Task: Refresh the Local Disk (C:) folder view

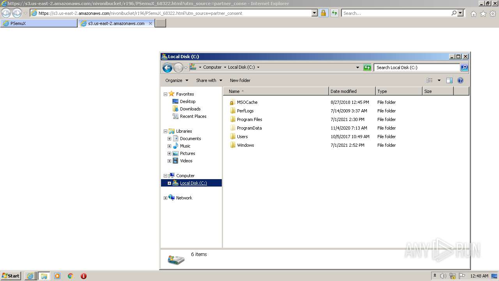Action: pyautogui.click(x=367, y=68)
